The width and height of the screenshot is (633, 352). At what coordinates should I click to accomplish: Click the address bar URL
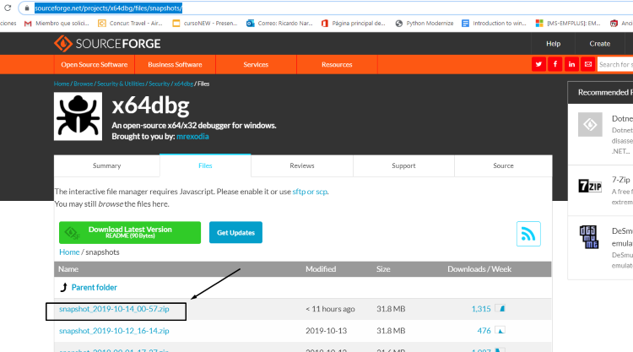click(x=108, y=8)
